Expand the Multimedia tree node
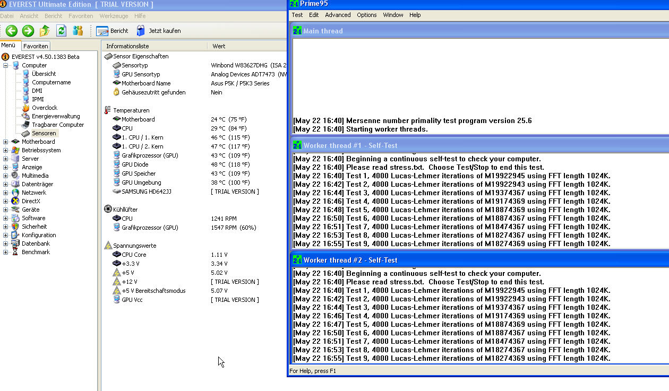Viewport: 669px width, 391px height. pos(6,176)
